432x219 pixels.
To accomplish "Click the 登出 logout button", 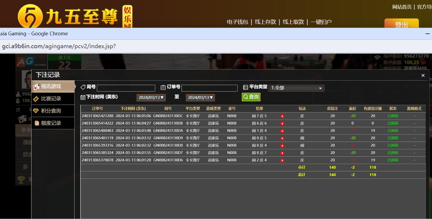I will (401, 24).
